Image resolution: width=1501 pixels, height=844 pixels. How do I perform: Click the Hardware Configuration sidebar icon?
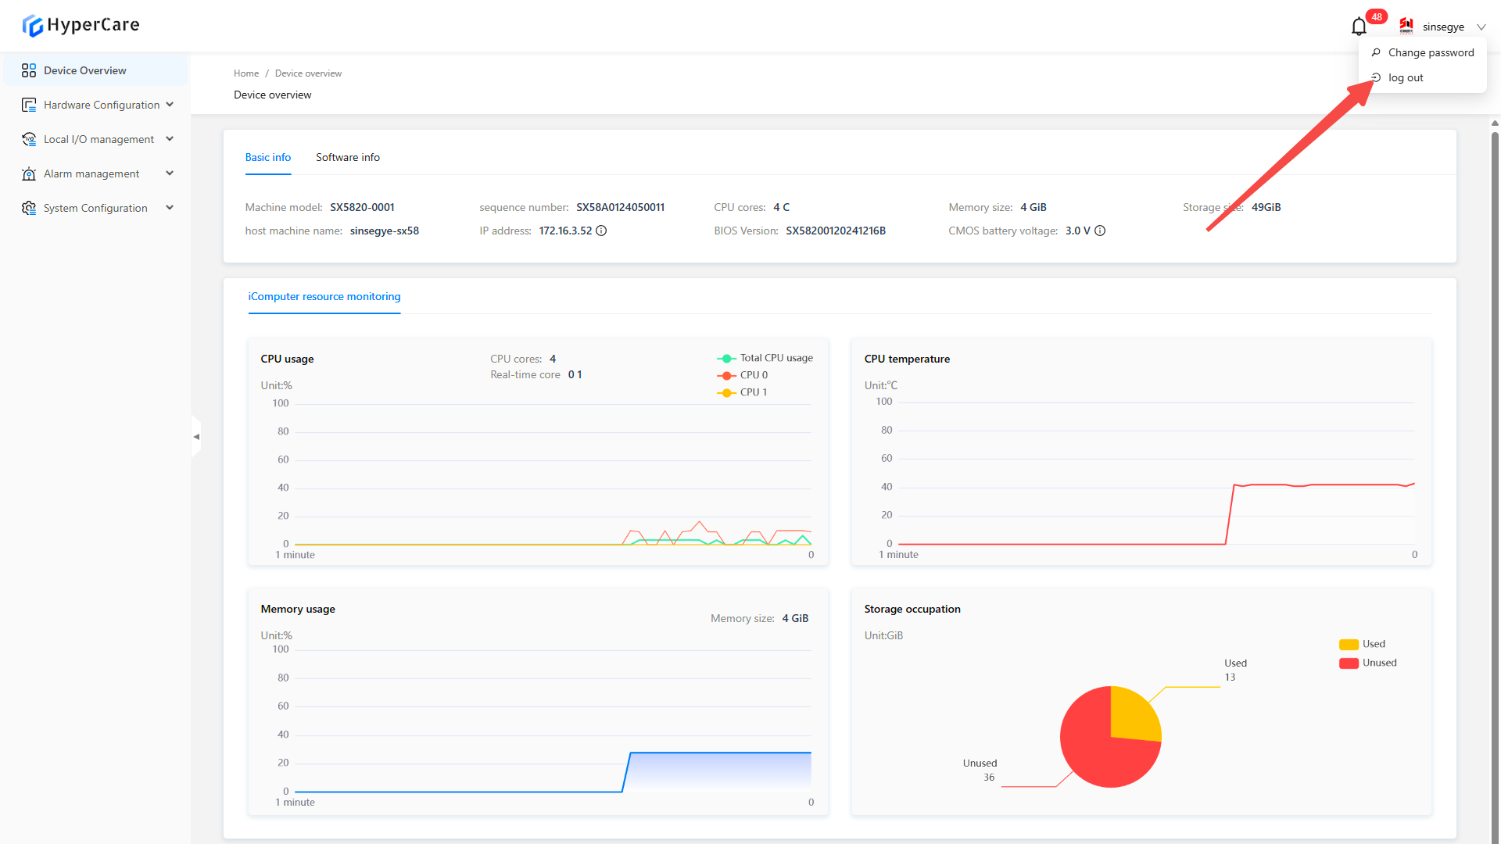click(x=29, y=105)
